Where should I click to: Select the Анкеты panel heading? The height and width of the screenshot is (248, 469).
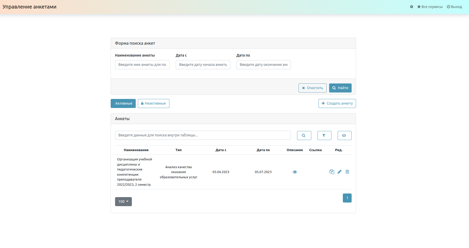[x=122, y=119]
